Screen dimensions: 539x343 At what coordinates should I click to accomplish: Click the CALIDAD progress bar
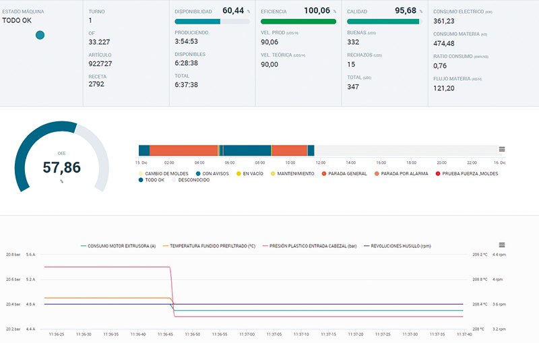point(384,22)
